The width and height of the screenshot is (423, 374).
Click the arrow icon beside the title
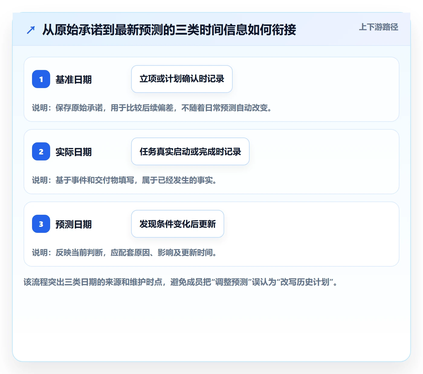31,30
